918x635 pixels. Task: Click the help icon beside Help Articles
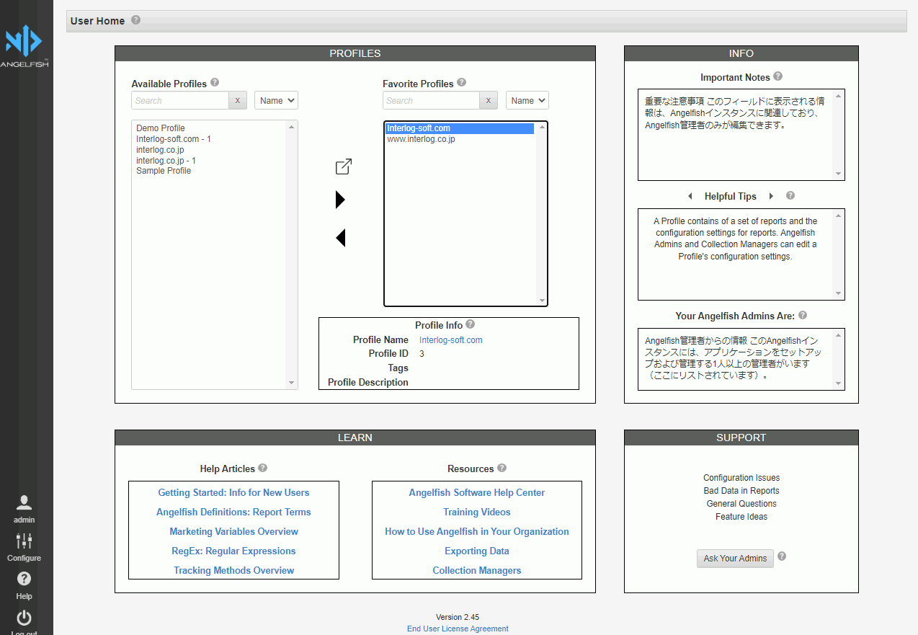(x=263, y=468)
